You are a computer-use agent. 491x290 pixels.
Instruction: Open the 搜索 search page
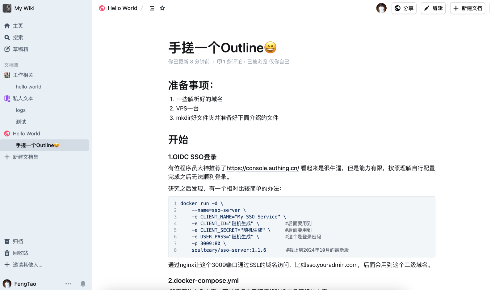[x=18, y=37]
